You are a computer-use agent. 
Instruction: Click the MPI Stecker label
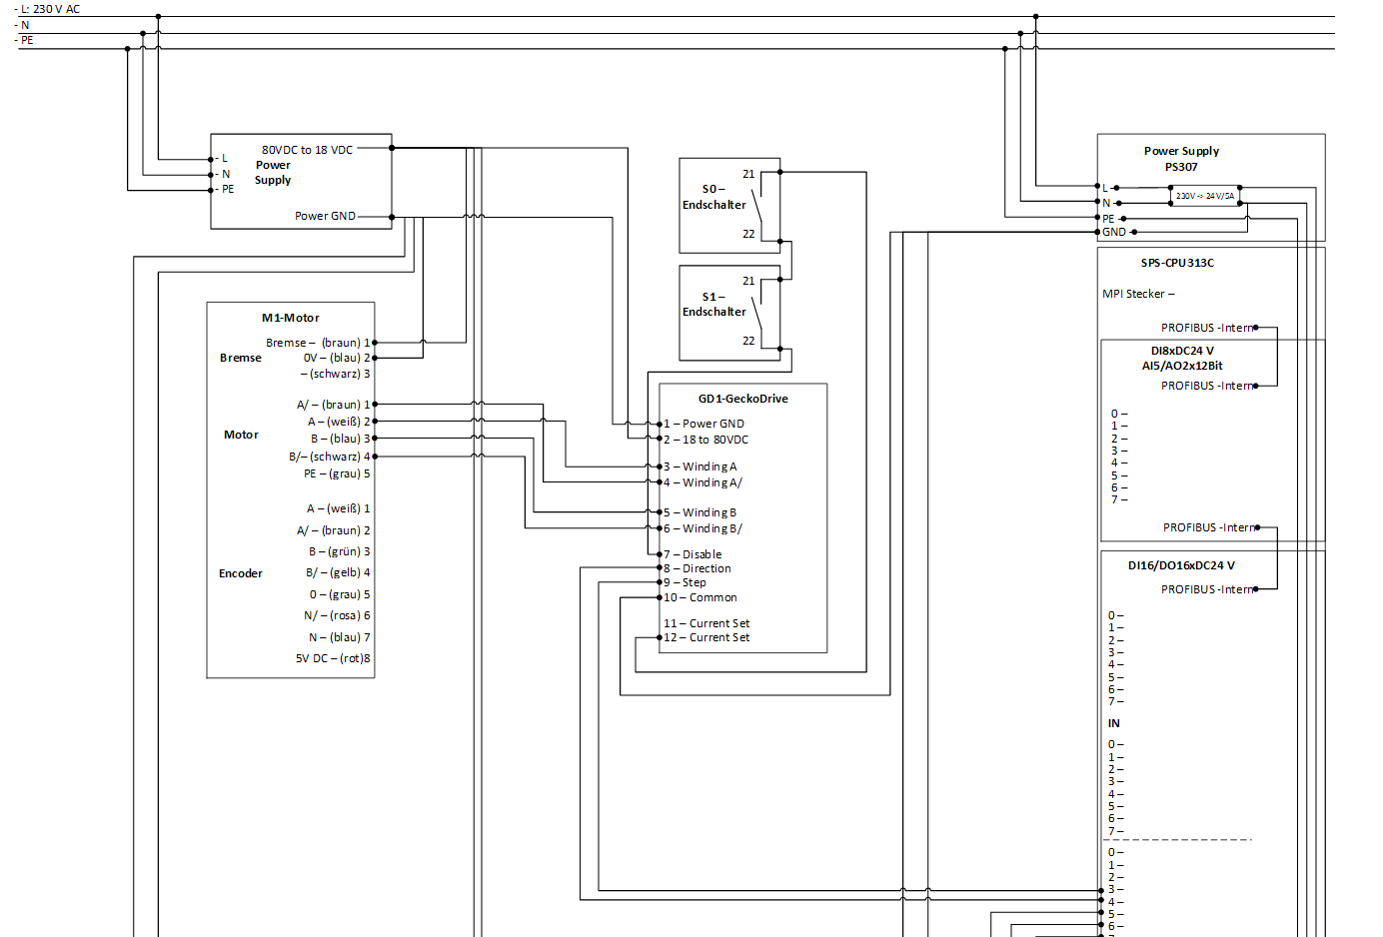(x=1137, y=294)
